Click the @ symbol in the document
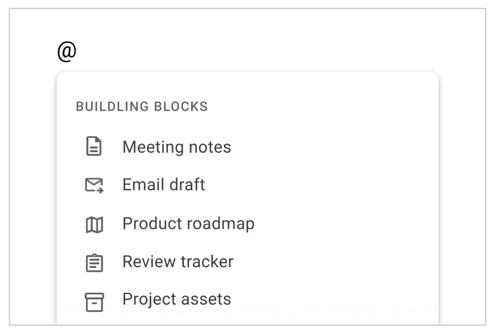Viewport: 497px width, 336px height. (67, 51)
